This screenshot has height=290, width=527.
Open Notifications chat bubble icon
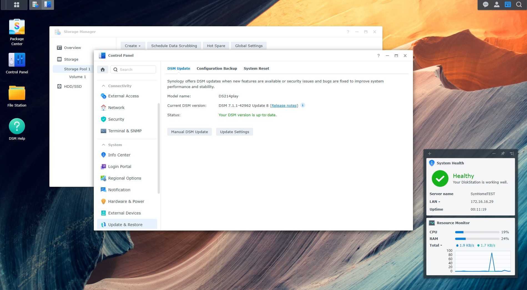tap(486, 5)
